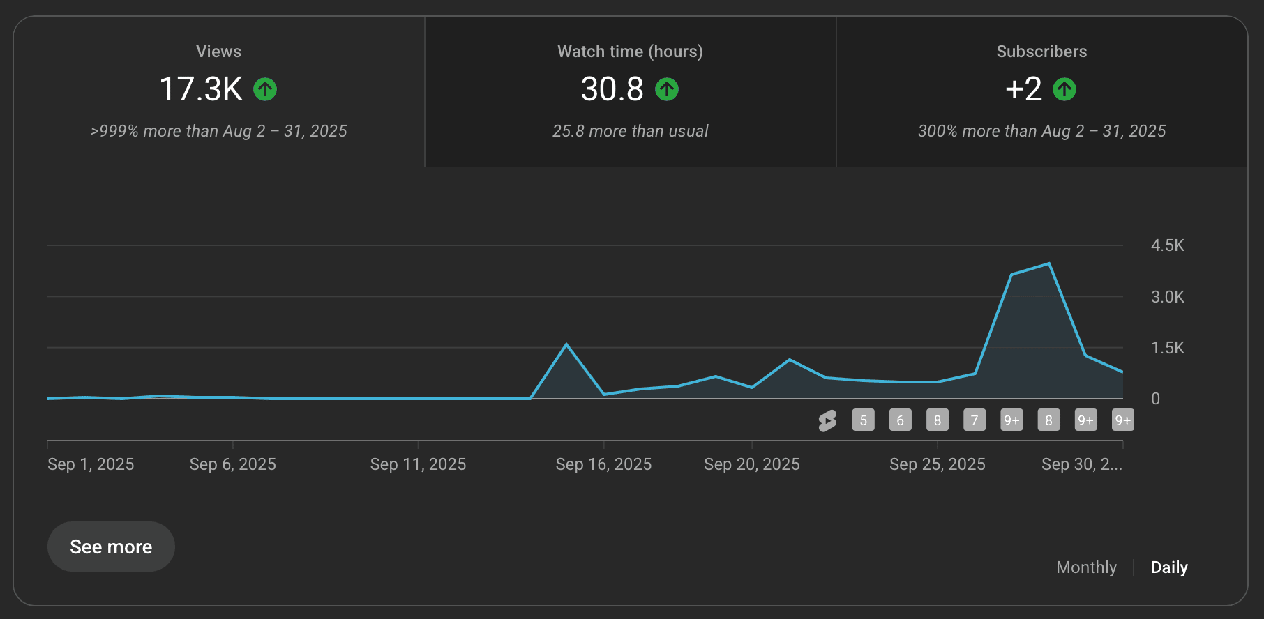1264x619 pixels.
Task: Select the Views metric tab
Action: (x=218, y=91)
